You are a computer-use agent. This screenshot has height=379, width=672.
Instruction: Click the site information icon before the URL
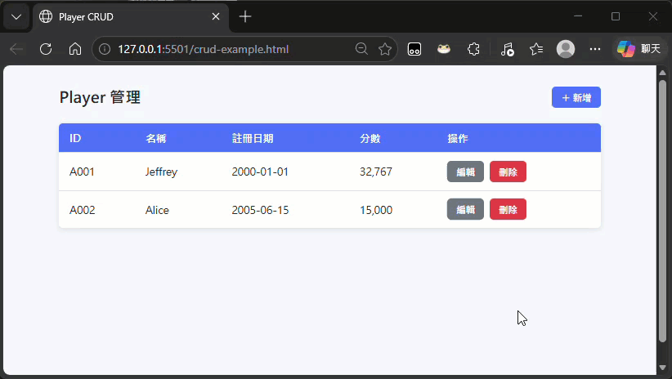pyautogui.click(x=105, y=49)
